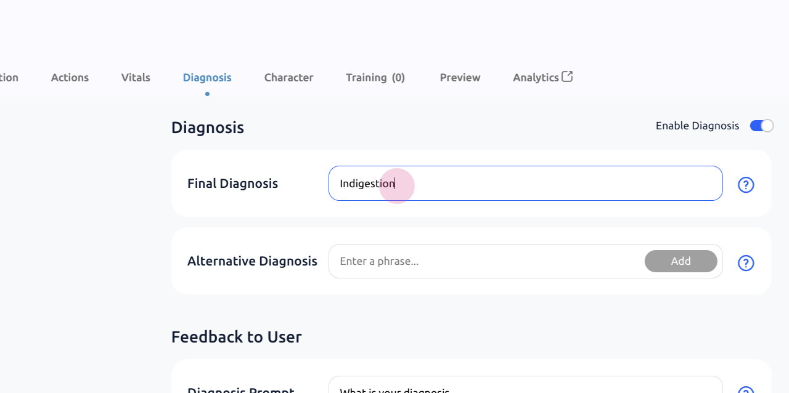
Task: Open the Alternative Diagnosis help icon
Action: point(746,263)
